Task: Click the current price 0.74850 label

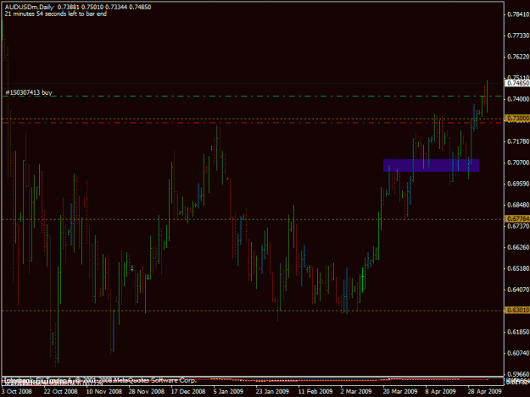Action: pyautogui.click(x=517, y=83)
